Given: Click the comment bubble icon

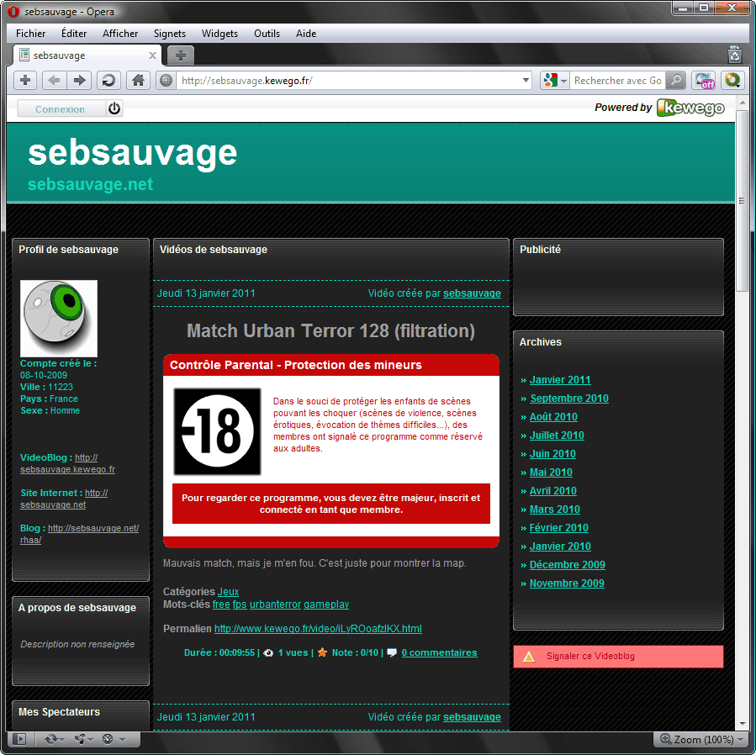Looking at the screenshot, I should coord(392,652).
